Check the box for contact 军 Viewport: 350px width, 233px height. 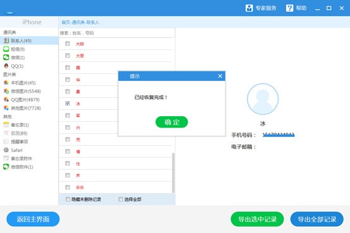[68, 116]
